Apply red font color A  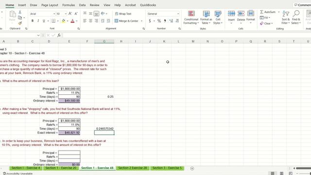(72, 21)
